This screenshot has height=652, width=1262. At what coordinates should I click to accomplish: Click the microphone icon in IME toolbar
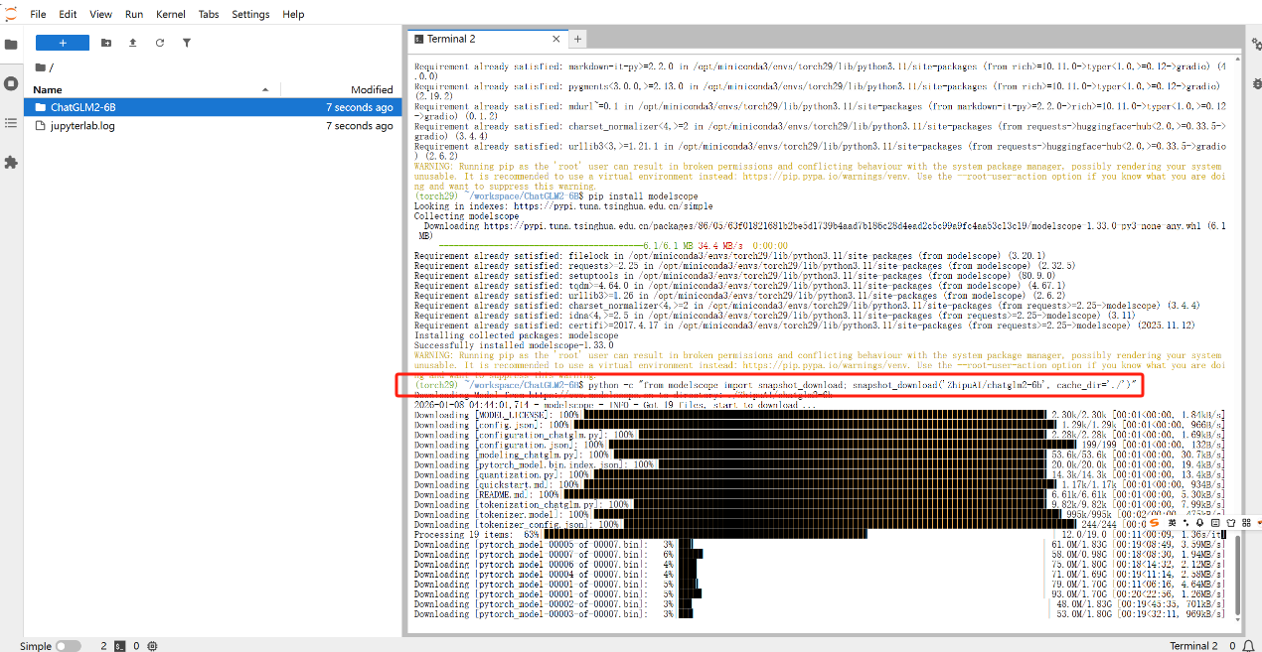1200,522
